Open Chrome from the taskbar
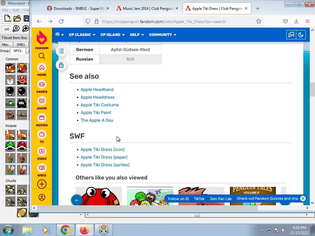Image resolution: width=315 pixels, height=236 pixels. (66, 230)
